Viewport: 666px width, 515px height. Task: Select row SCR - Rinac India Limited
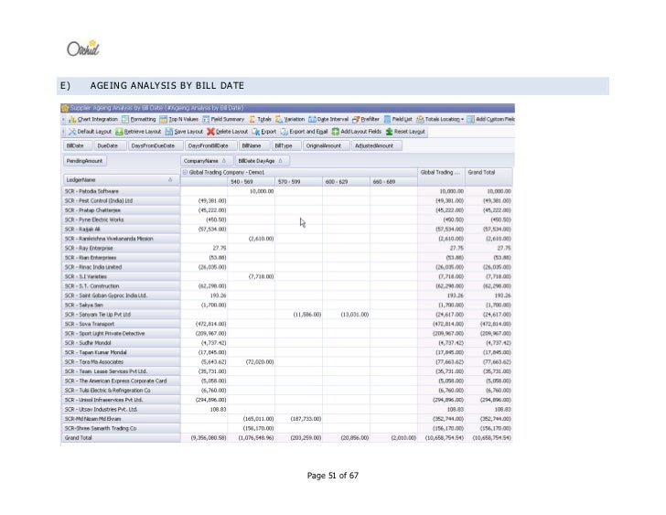121,267
